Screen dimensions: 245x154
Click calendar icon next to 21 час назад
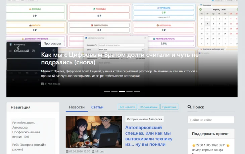42,84
